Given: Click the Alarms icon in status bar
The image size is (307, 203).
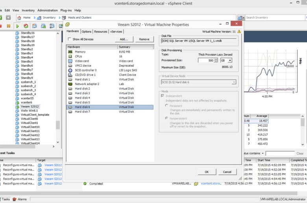Looking at the screenshot, I should (14, 199).
